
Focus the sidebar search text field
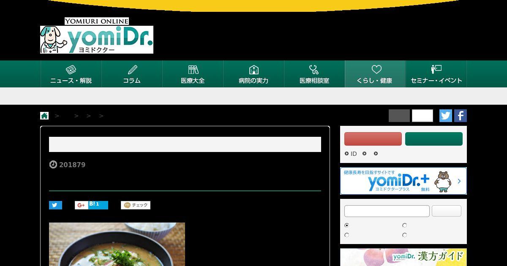[x=387, y=211]
